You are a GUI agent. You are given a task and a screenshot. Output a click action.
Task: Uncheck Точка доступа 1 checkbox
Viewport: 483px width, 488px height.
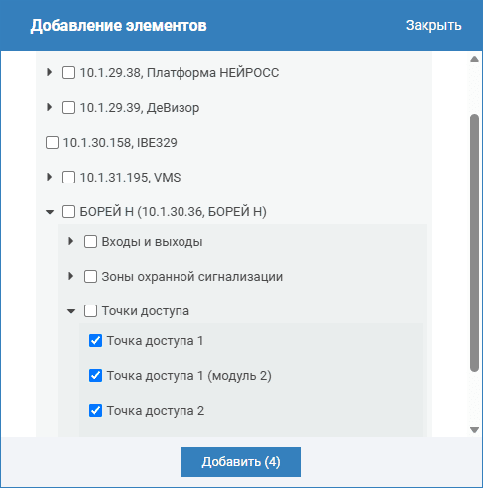pos(95,341)
